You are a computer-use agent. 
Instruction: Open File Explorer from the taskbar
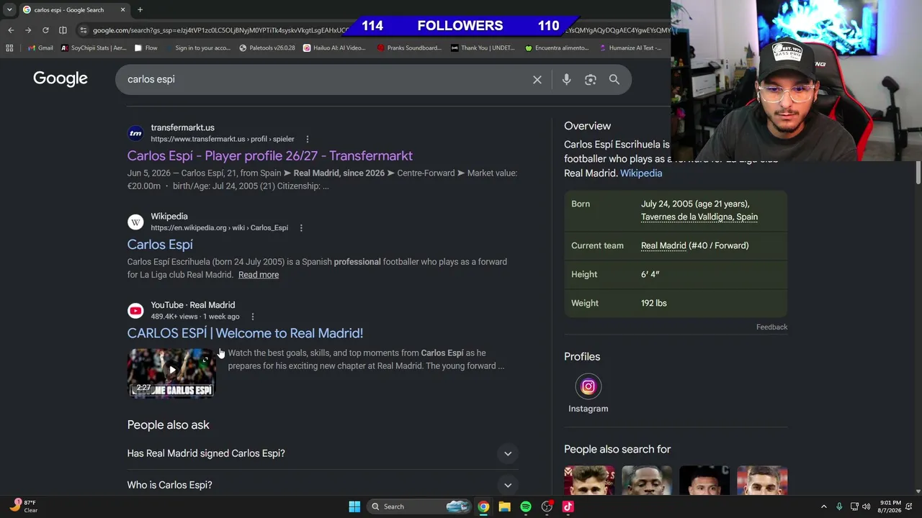[505, 506]
